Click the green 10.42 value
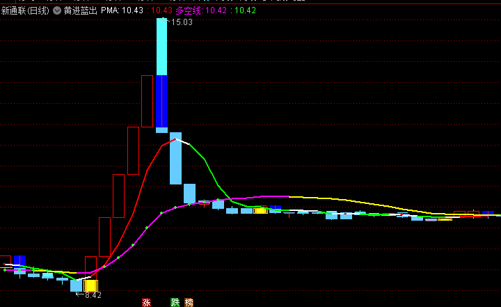The image size is (501, 307). 246,10
